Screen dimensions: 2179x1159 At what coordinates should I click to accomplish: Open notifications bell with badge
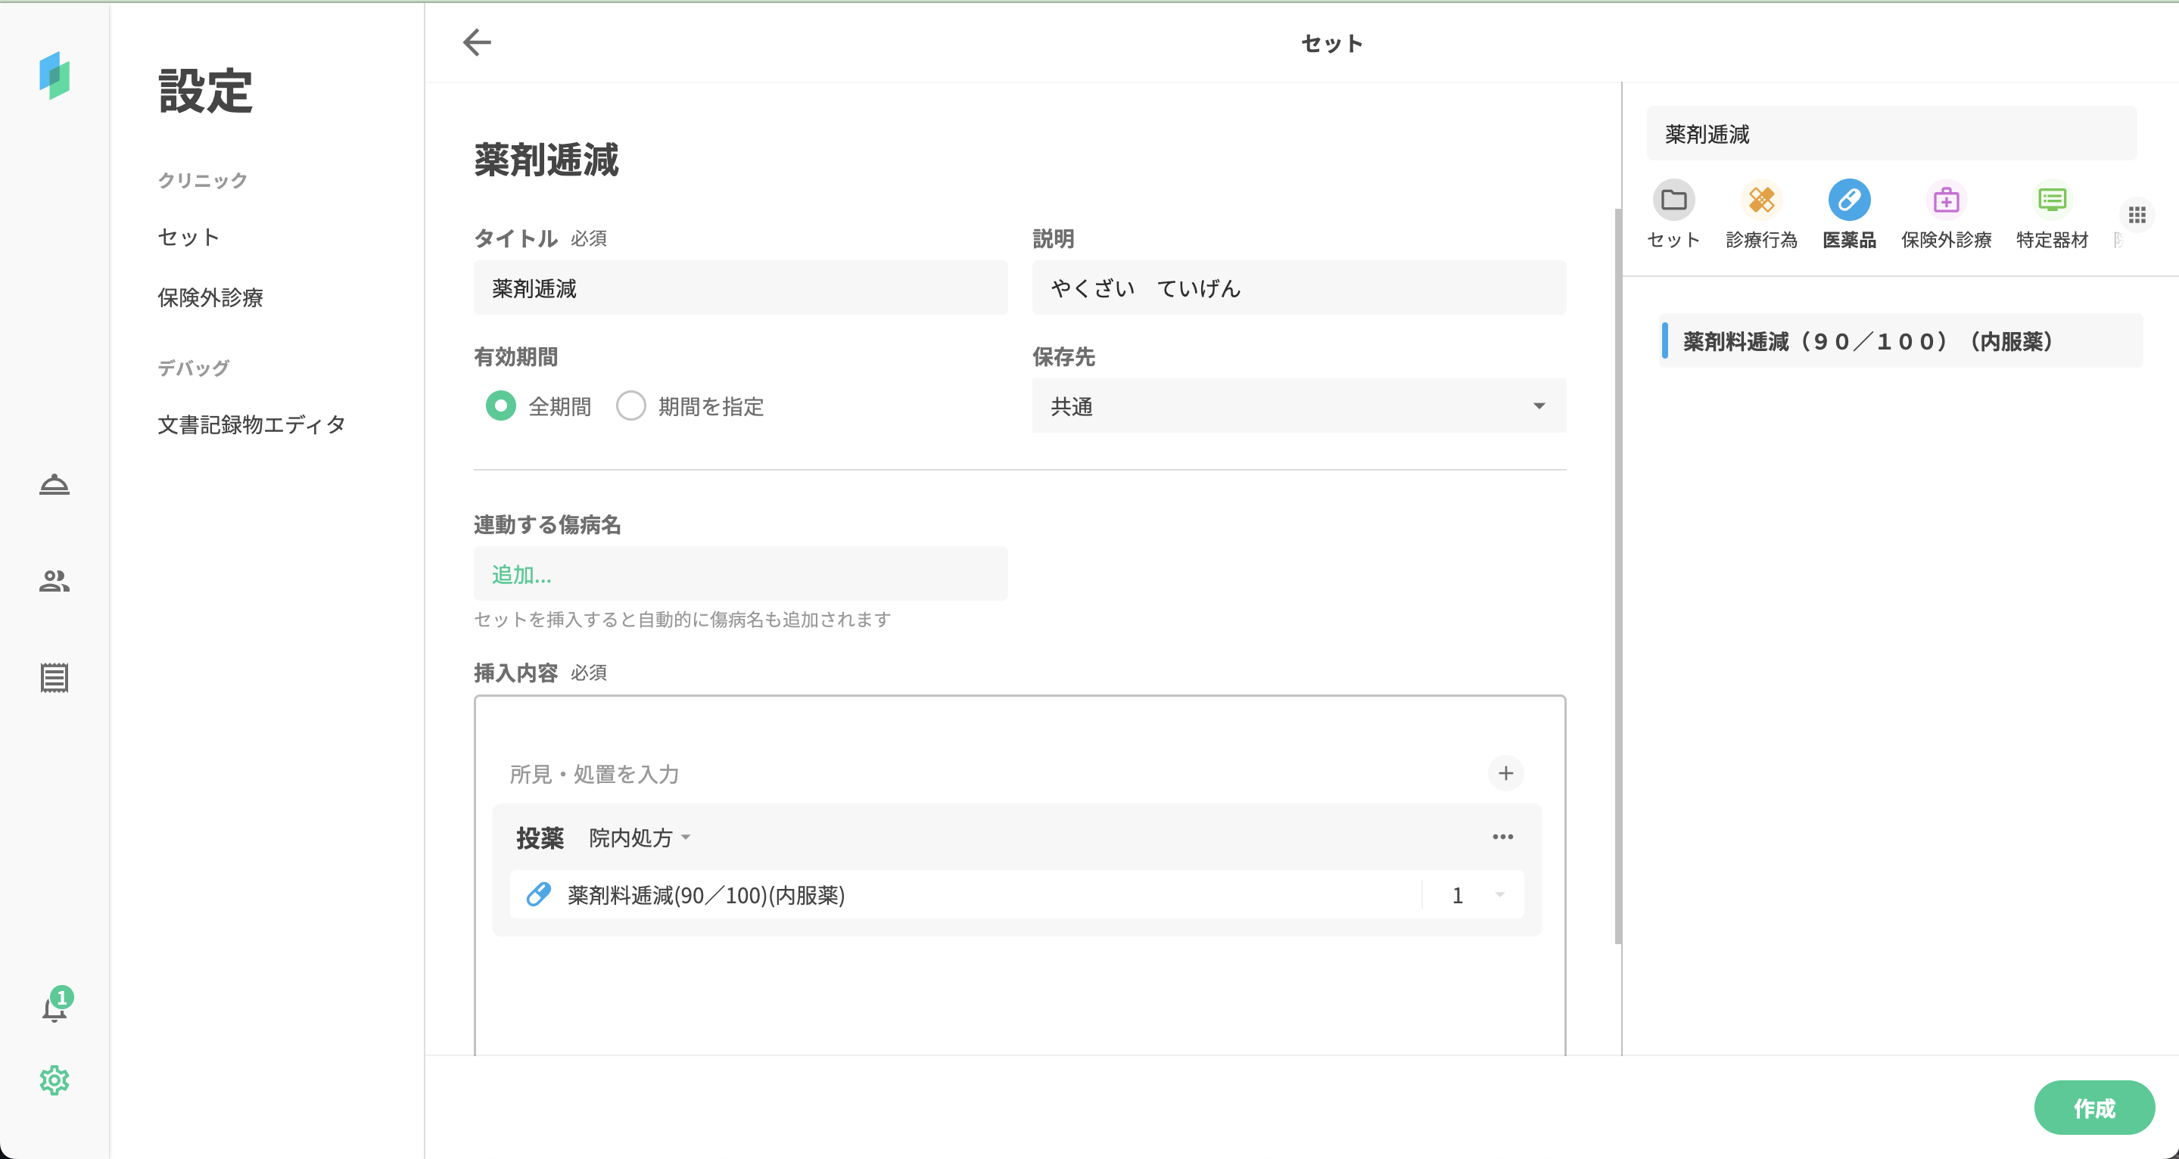[x=56, y=1005]
